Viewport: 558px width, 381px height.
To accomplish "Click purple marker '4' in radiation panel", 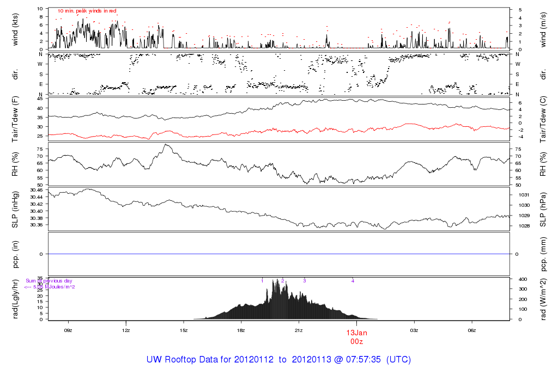I will click(x=353, y=281).
